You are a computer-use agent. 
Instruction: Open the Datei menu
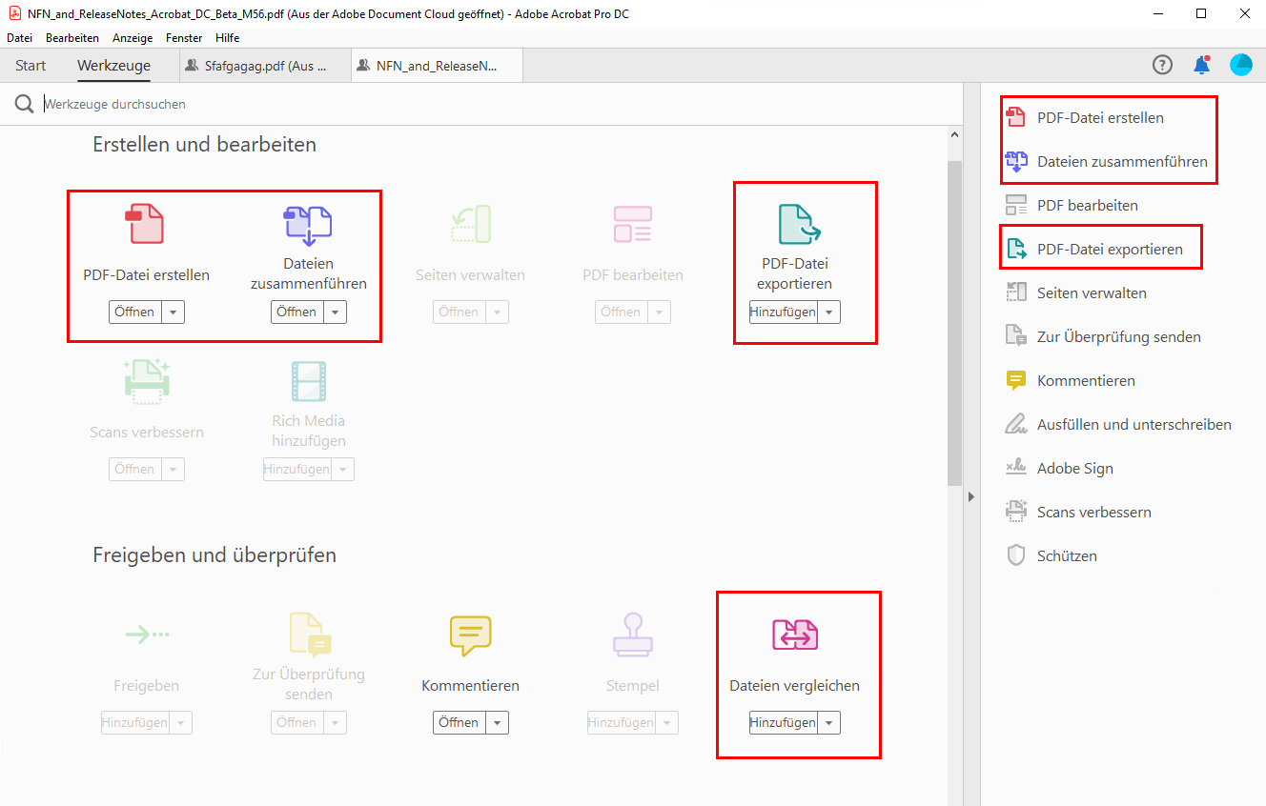tap(20, 38)
